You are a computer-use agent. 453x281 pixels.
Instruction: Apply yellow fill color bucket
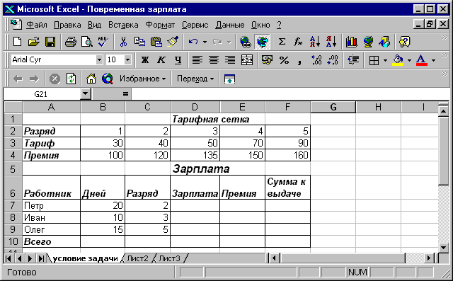click(398, 60)
